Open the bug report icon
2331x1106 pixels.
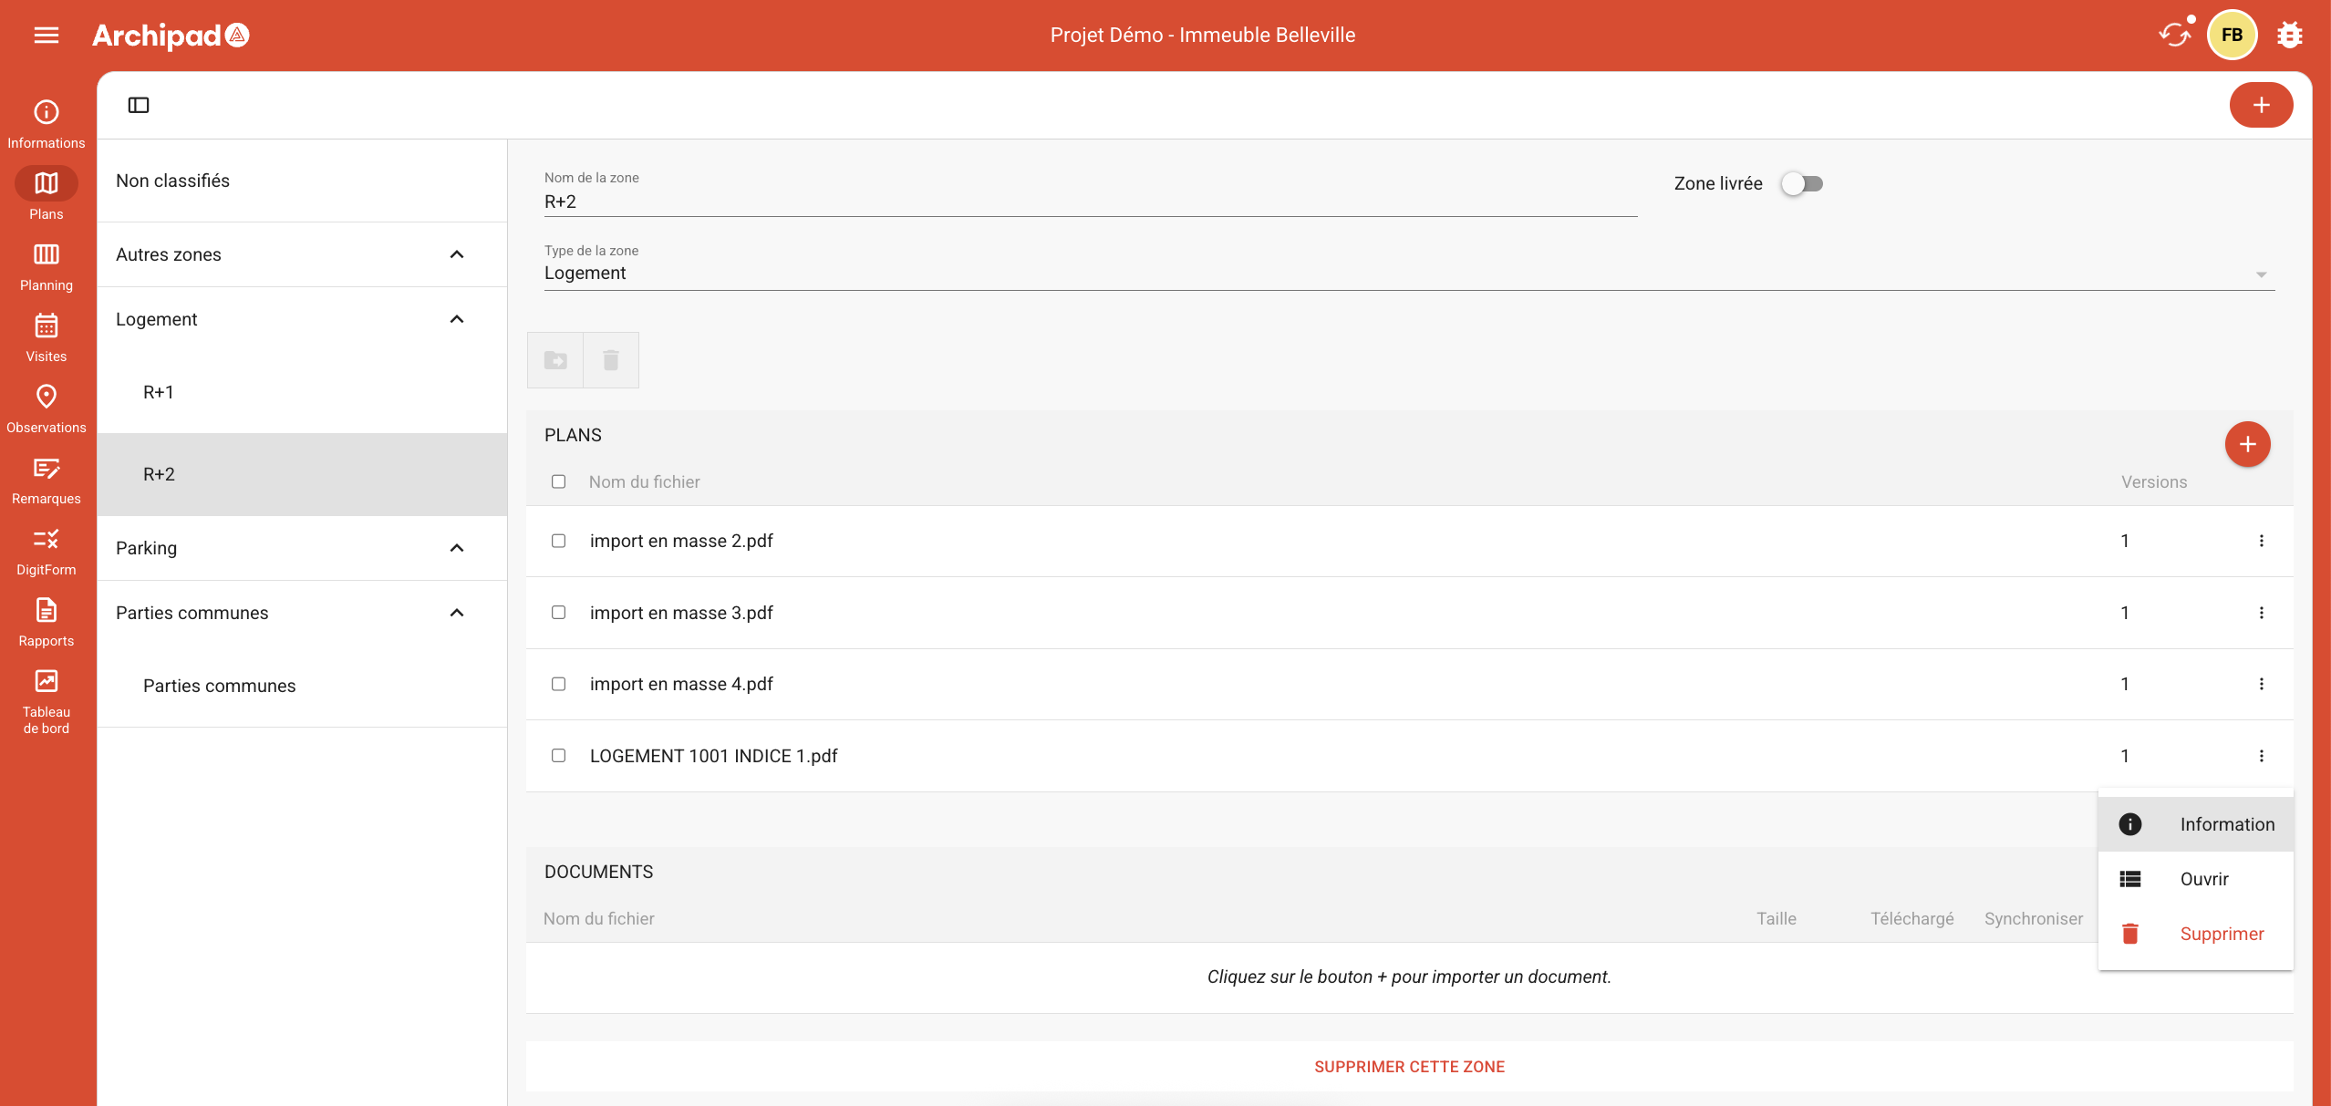[2289, 35]
